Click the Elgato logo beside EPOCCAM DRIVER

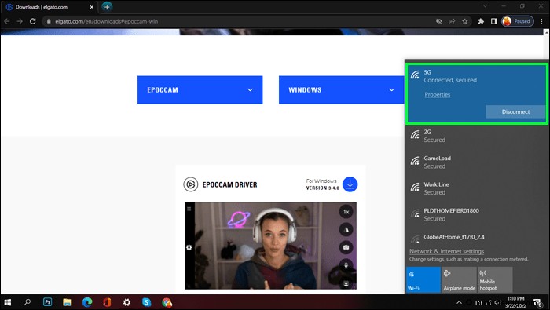pyautogui.click(x=191, y=184)
